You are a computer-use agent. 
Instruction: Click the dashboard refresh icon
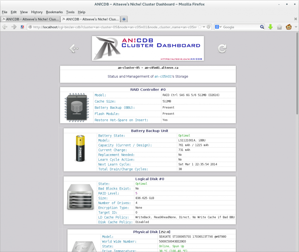point(222,48)
